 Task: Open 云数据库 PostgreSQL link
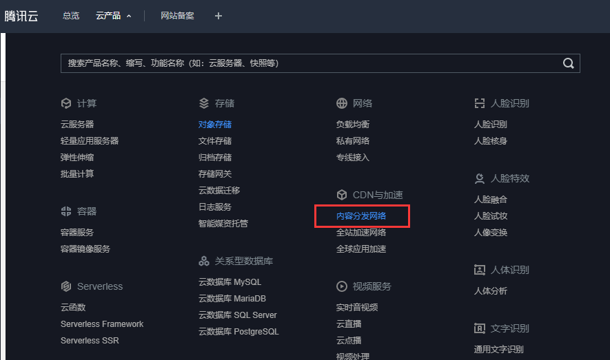pyautogui.click(x=238, y=332)
